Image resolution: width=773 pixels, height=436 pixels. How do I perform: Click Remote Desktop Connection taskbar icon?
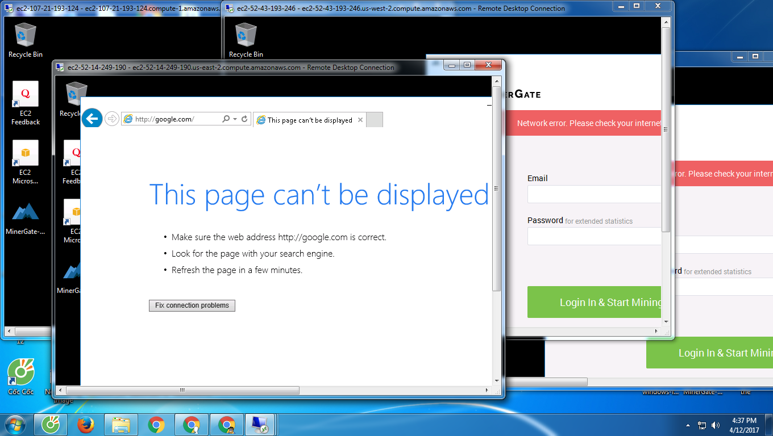point(262,425)
